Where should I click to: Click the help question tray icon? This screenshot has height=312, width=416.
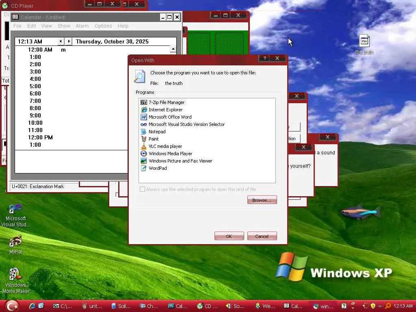coord(344,306)
